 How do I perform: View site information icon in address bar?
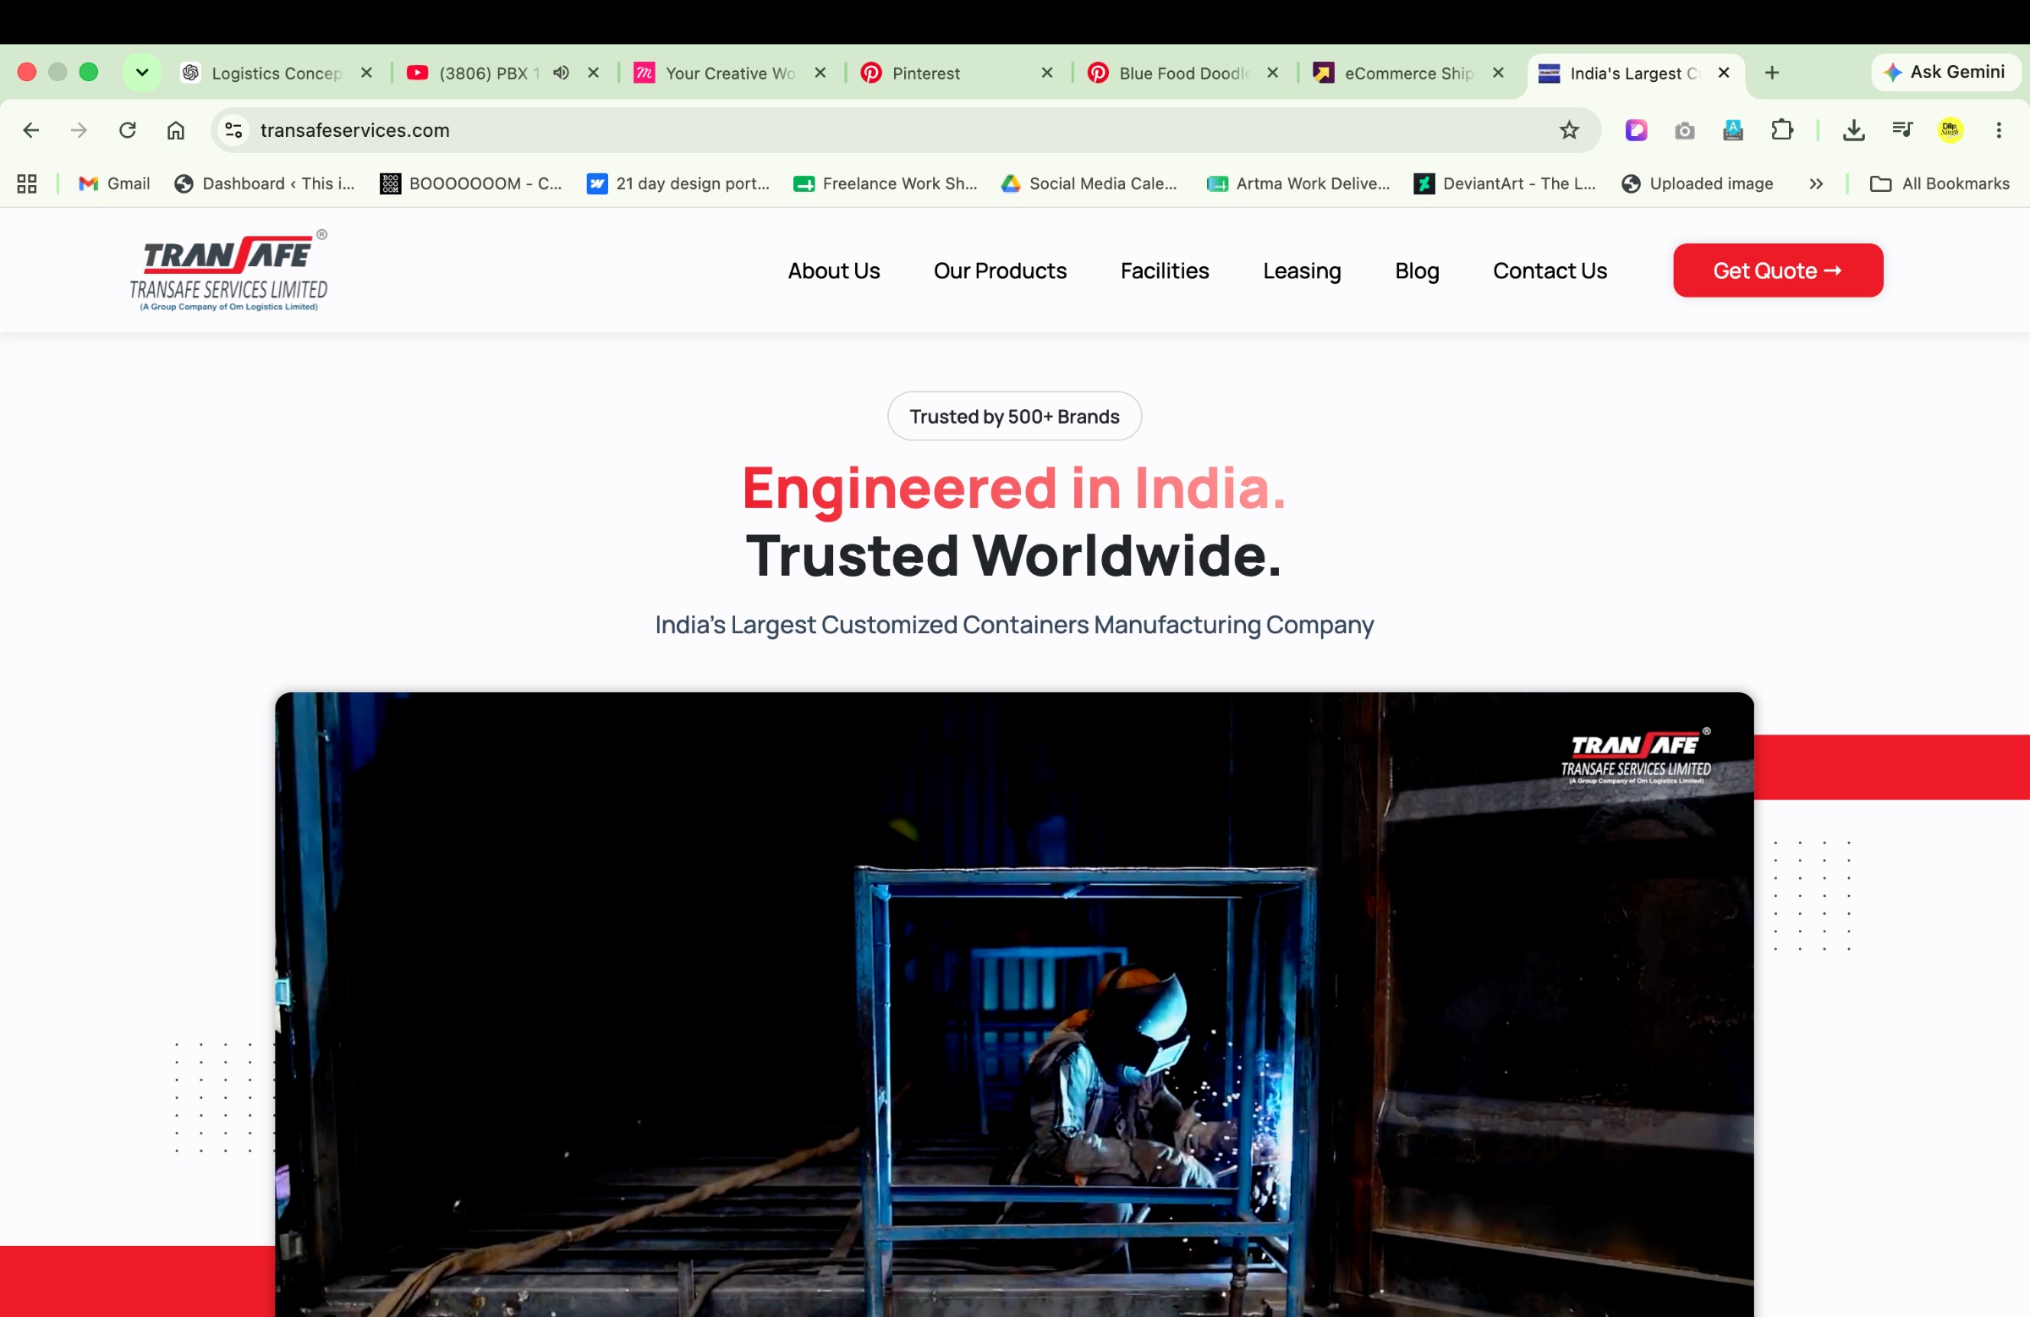point(233,130)
